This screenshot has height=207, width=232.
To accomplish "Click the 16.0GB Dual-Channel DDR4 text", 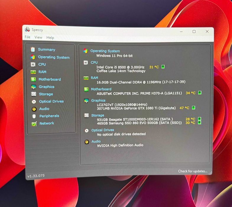I will pyautogui.click(x=141, y=82).
